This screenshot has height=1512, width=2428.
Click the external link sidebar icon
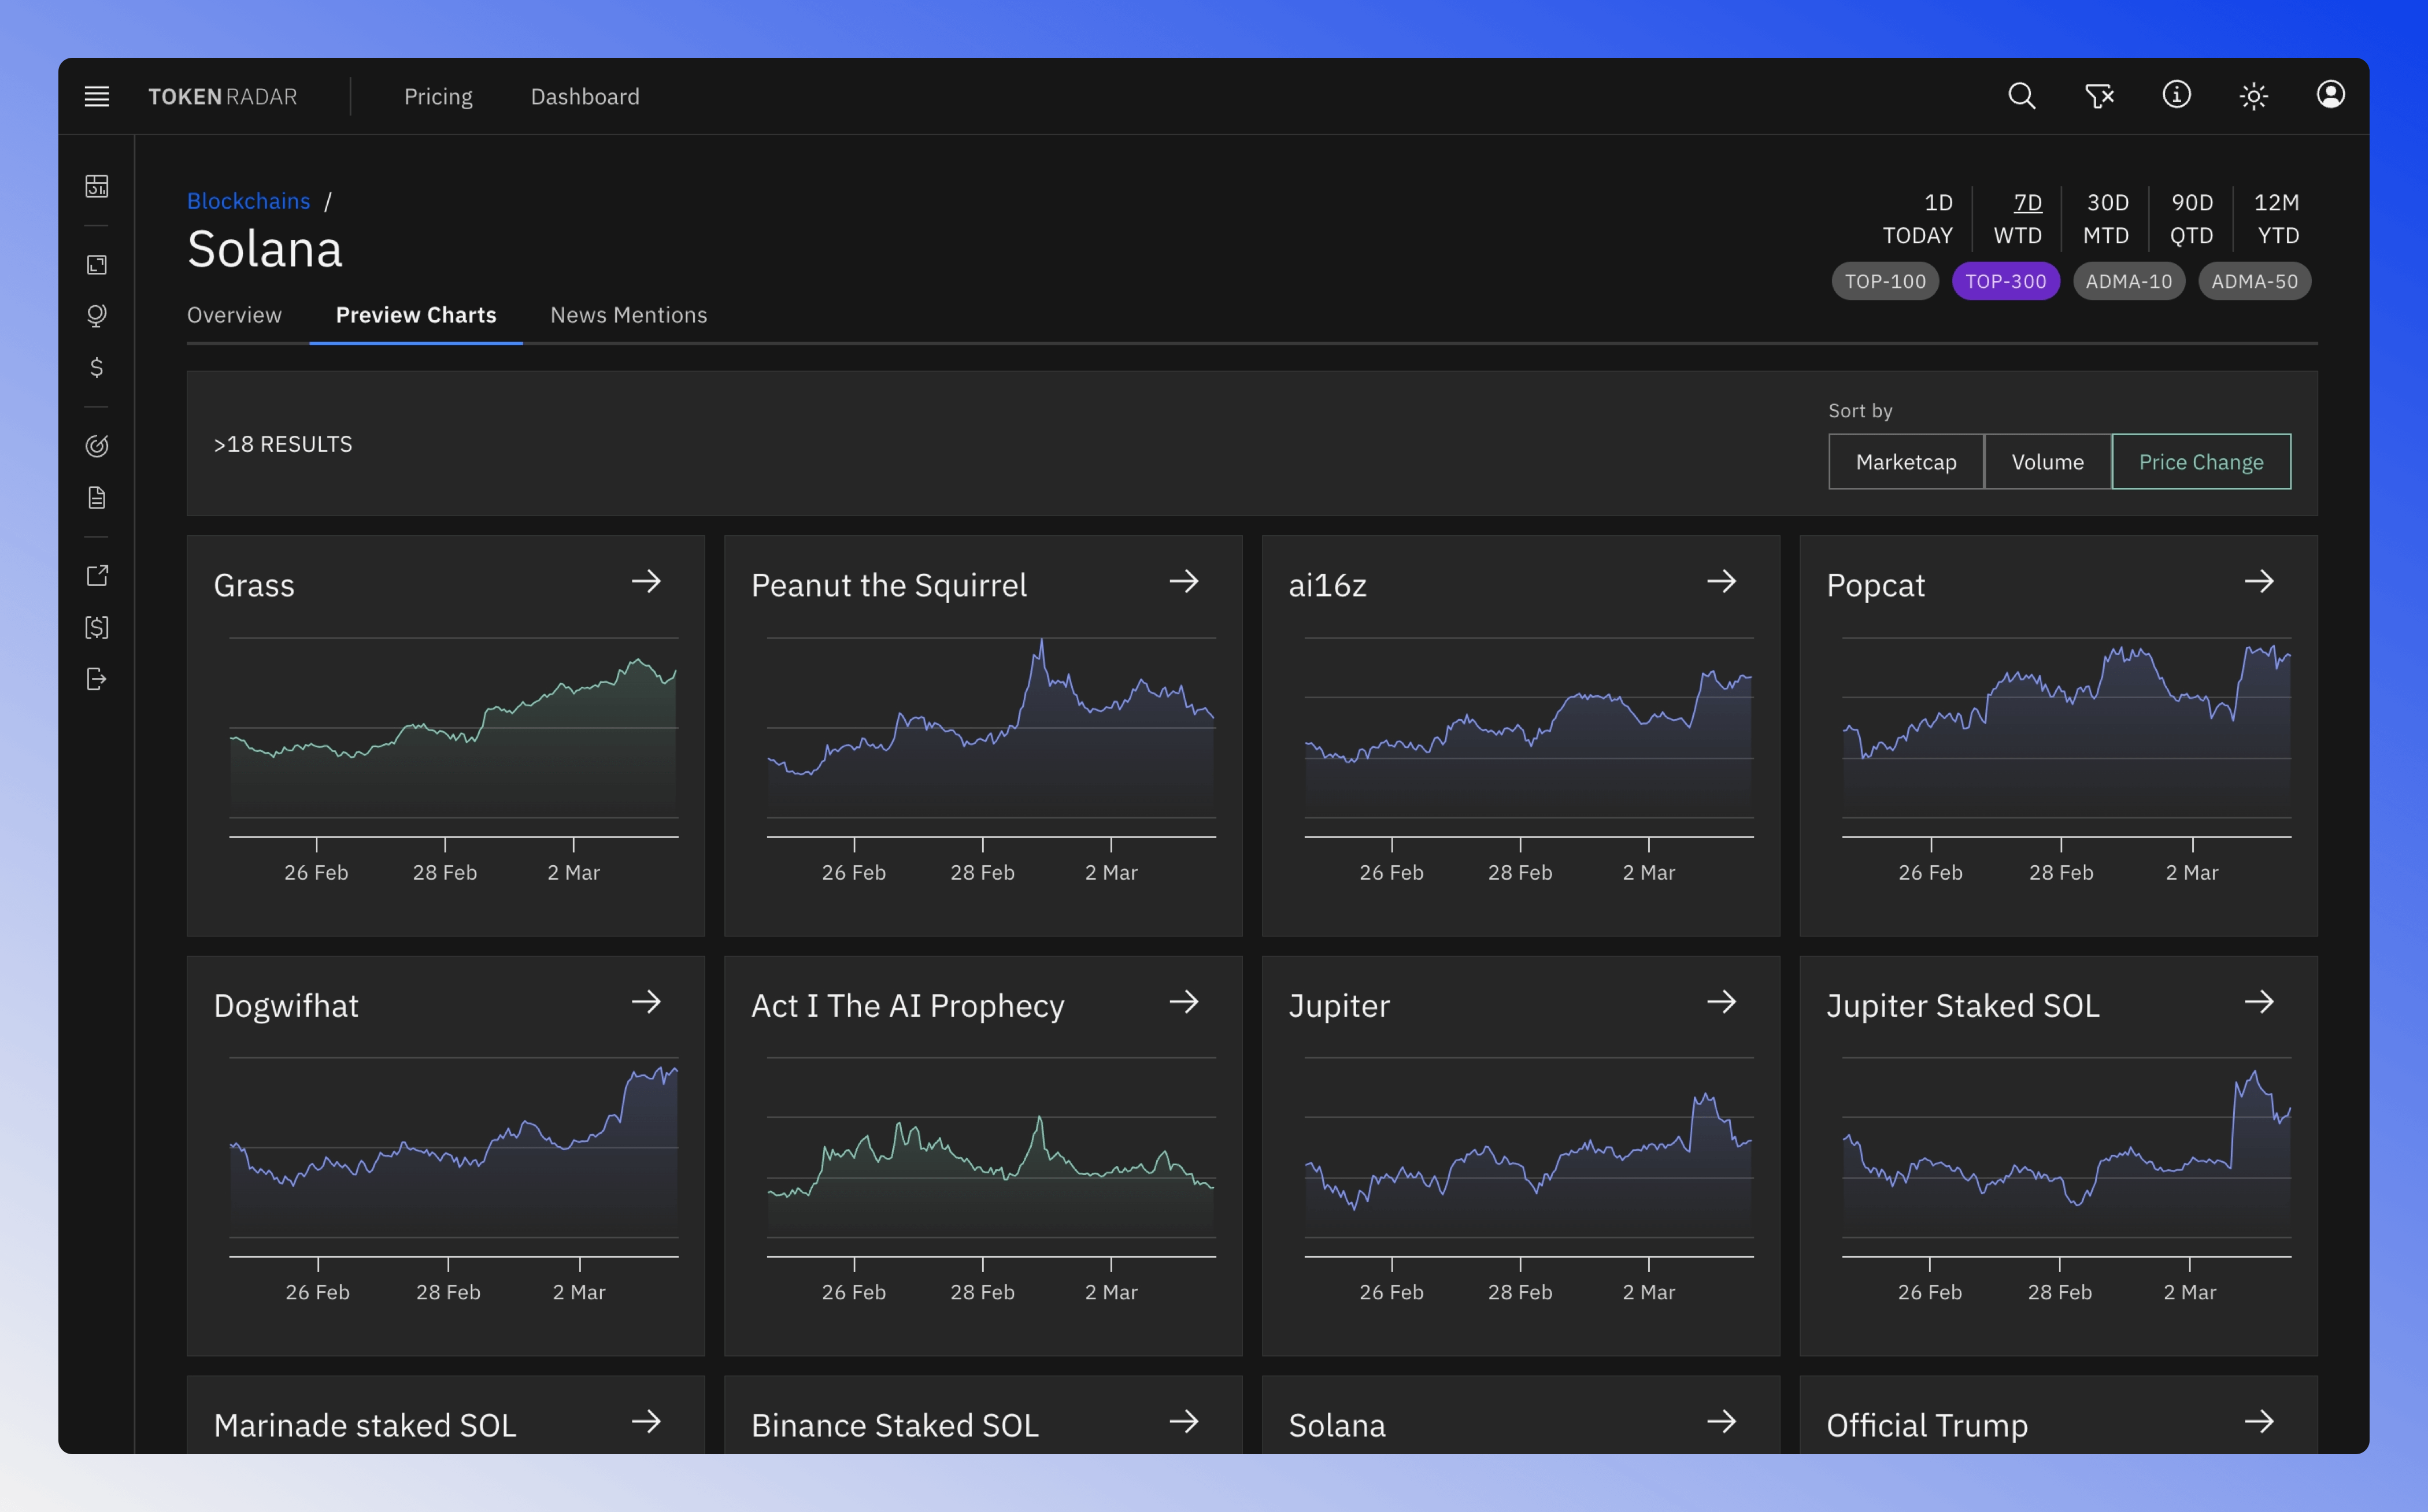[97, 576]
